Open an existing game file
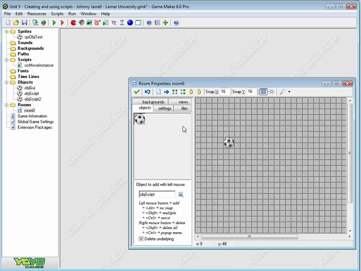 16,23
